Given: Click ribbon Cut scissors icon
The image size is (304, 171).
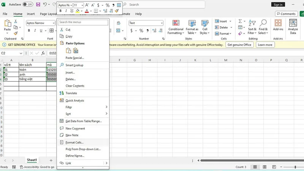Looking at the screenshot, I should pyautogui.click(x=16, y=21).
